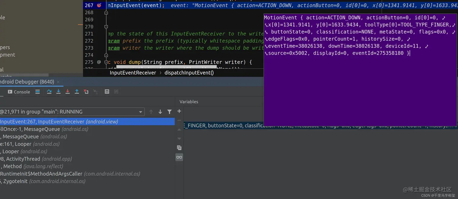Close the Android Debugger (8640) tab
The height and width of the screenshot is (199, 458).
[x=58, y=82]
